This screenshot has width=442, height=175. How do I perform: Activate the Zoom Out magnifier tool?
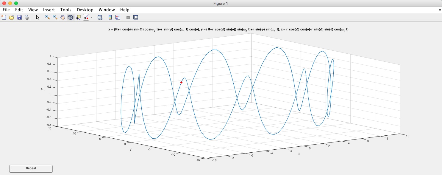click(x=55, y=17)
